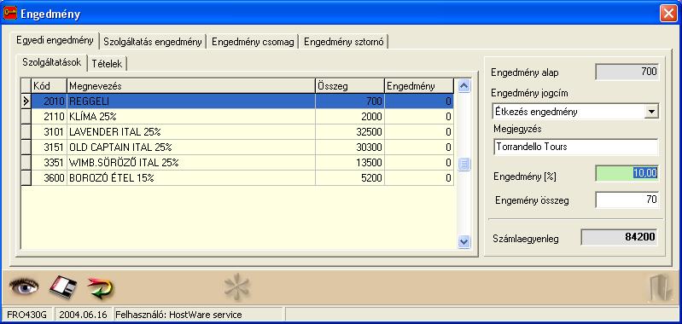
Task: Select the OLD CAPTAIN ITAL 25% row
Action: pos(237,148)
